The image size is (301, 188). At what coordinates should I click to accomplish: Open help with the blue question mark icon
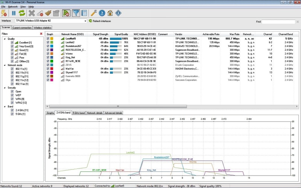click(x=102, y=13)
